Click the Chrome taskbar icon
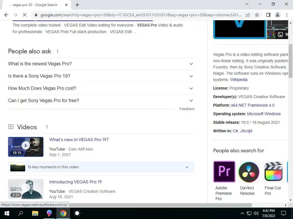 [63, 213]
